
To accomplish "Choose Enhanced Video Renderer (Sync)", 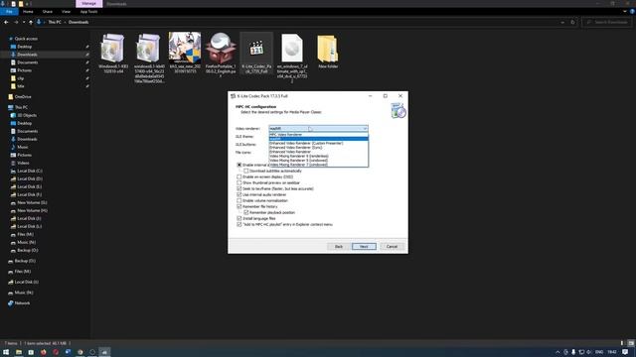I will [318, 148].
